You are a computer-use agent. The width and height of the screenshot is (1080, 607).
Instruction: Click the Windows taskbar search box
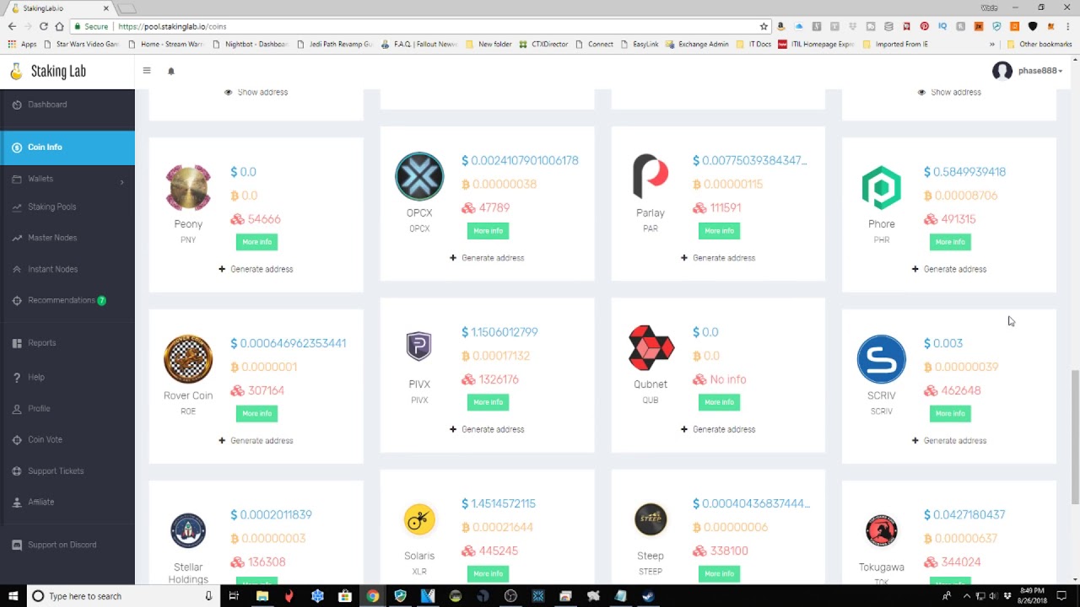pyautogui.click(x=124, y=596)
